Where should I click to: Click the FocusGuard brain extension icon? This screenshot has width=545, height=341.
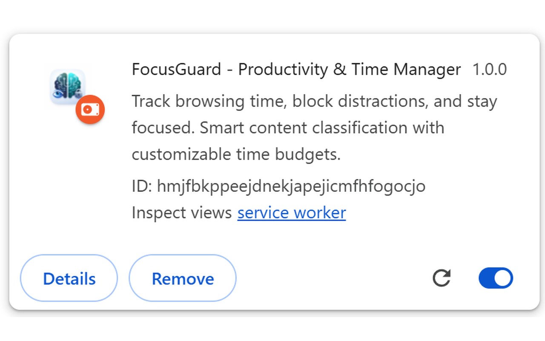click(x=67, y=87)
